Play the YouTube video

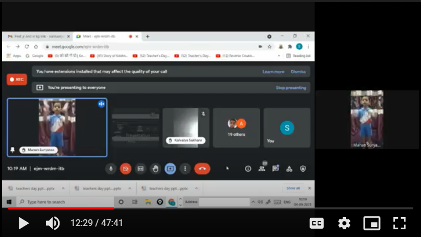click(x=23, y=223)
